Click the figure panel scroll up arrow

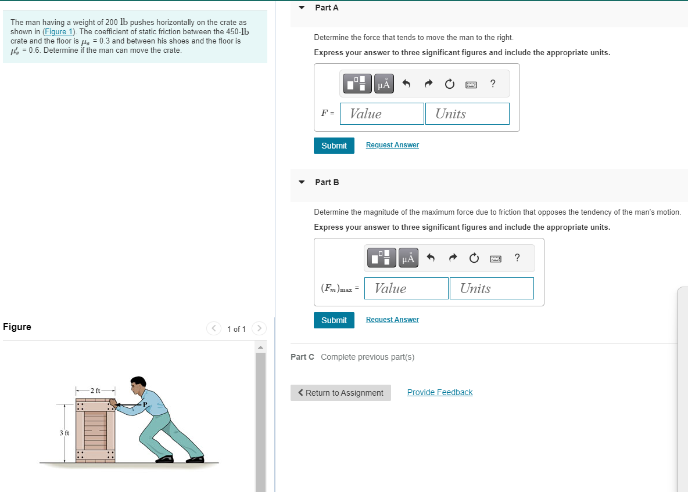click(261, 348)
